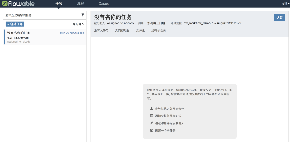Open the 没有子任务 section
Image resolution: width=290 pixels, height=142 pixels.
158,30
